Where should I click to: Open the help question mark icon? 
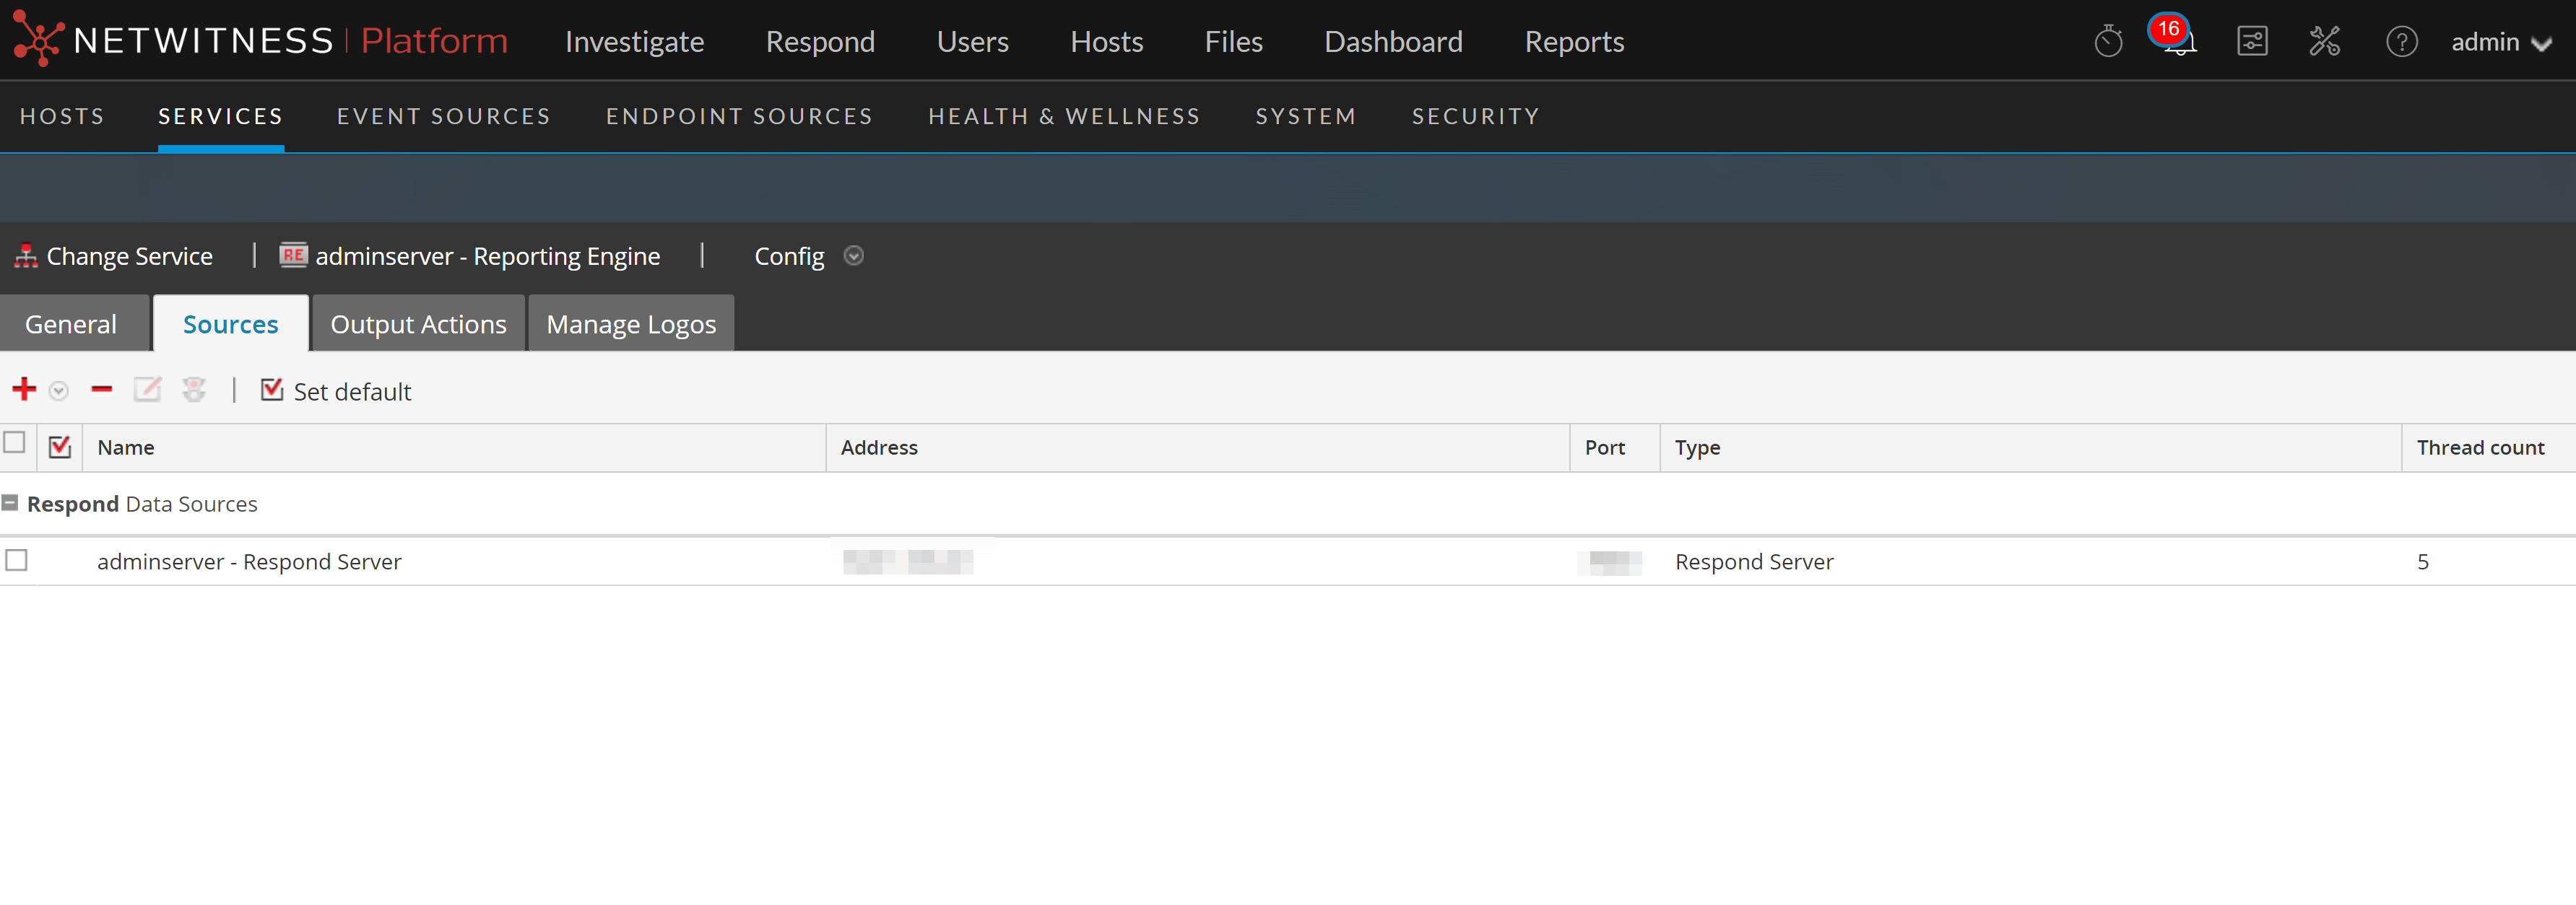[x=2401, y=42]
